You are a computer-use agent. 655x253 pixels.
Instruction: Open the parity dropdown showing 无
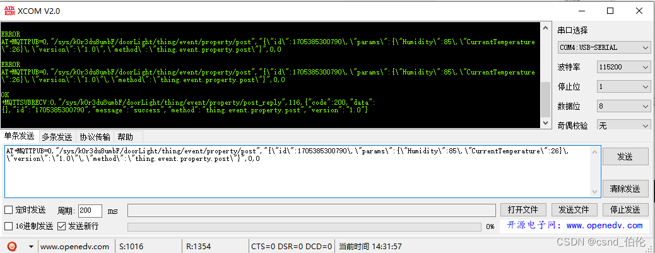pyautogui.click(x=623, y=126)
